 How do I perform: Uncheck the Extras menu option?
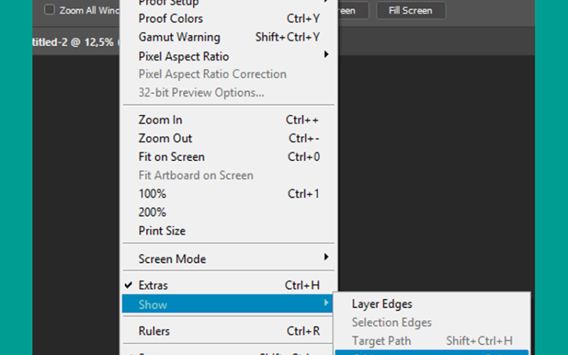228,285
